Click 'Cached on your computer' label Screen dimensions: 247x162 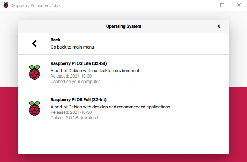[x=75, y=82]
